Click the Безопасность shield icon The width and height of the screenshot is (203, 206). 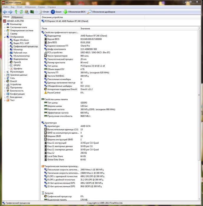(8, 91)
